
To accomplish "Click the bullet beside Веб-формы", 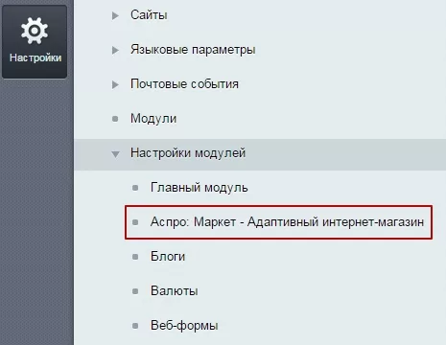I will (135, 326).
